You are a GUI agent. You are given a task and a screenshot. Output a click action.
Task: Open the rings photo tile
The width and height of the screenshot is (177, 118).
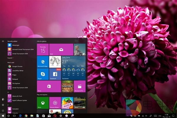pos(55,62)
